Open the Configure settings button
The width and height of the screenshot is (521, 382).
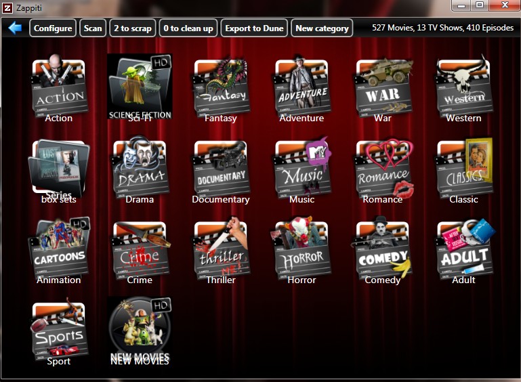pos(53,28)
